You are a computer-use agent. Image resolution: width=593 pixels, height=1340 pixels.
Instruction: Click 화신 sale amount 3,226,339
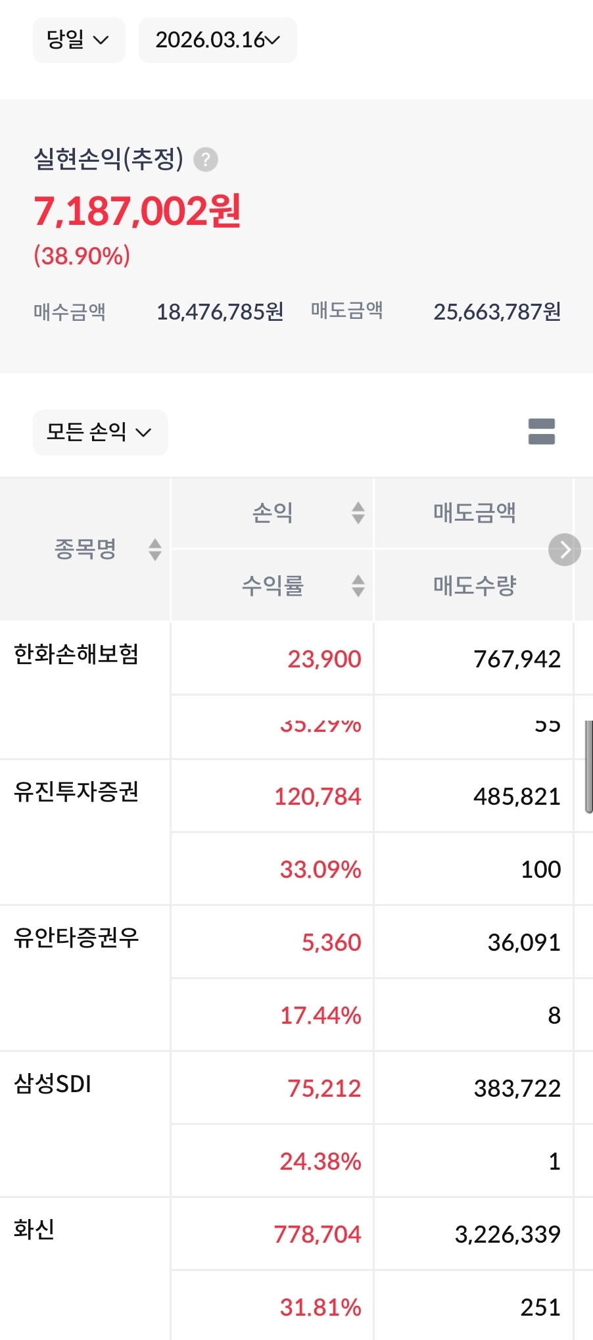tap(508, 1235)
